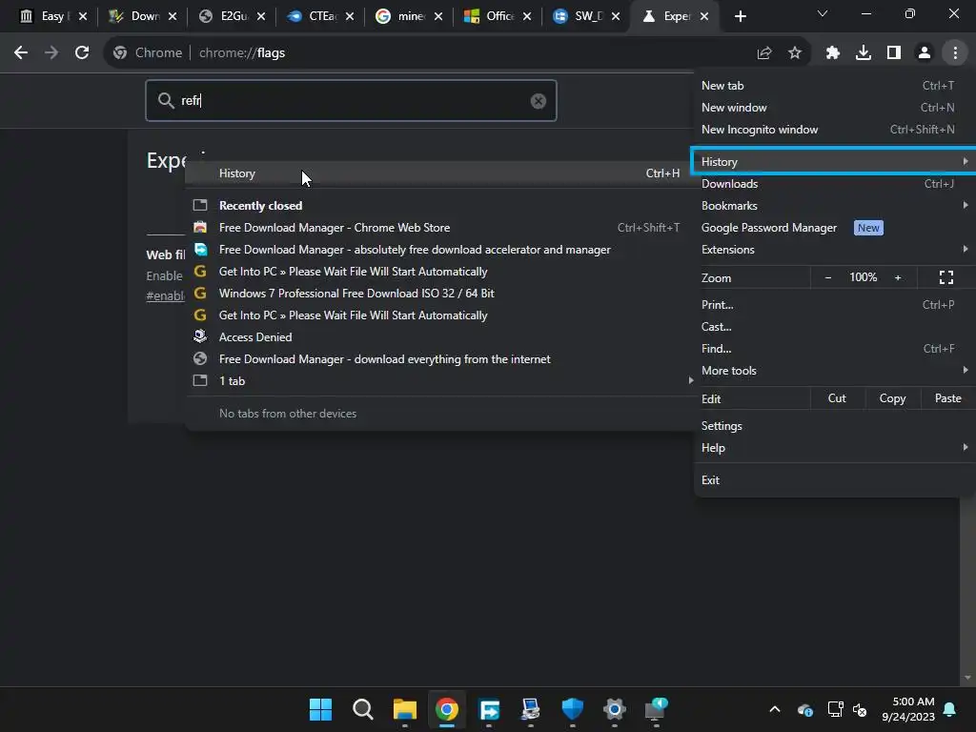Select New window in the Chrome menu
Image resolution: width=976 pixels, height=732 pixels.
(x=834, y=108)
